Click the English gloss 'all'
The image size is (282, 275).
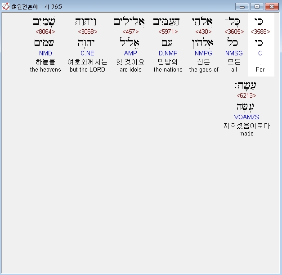[x=234, y=70]
